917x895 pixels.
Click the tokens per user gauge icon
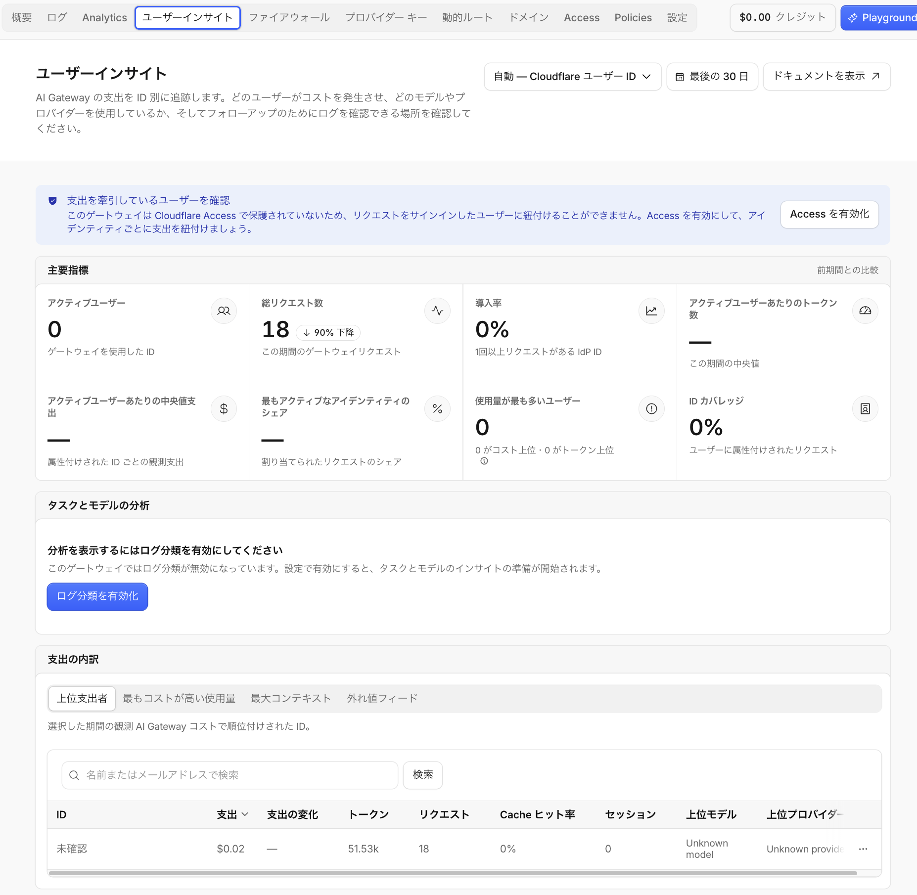pyautogui.click(x=865, y=311)
